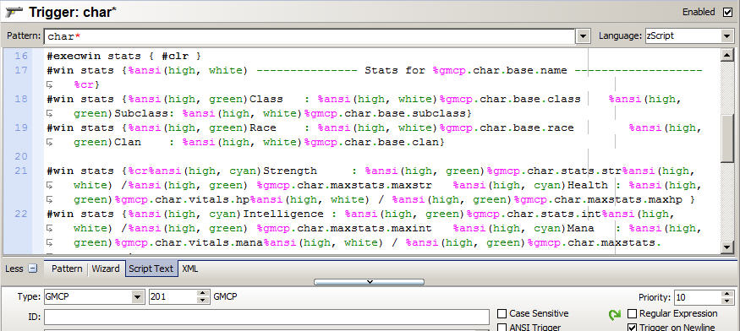Enable the Case Sensitive checkbox
The height and width of the screenshot is (331, 740).
click(502, 313)
